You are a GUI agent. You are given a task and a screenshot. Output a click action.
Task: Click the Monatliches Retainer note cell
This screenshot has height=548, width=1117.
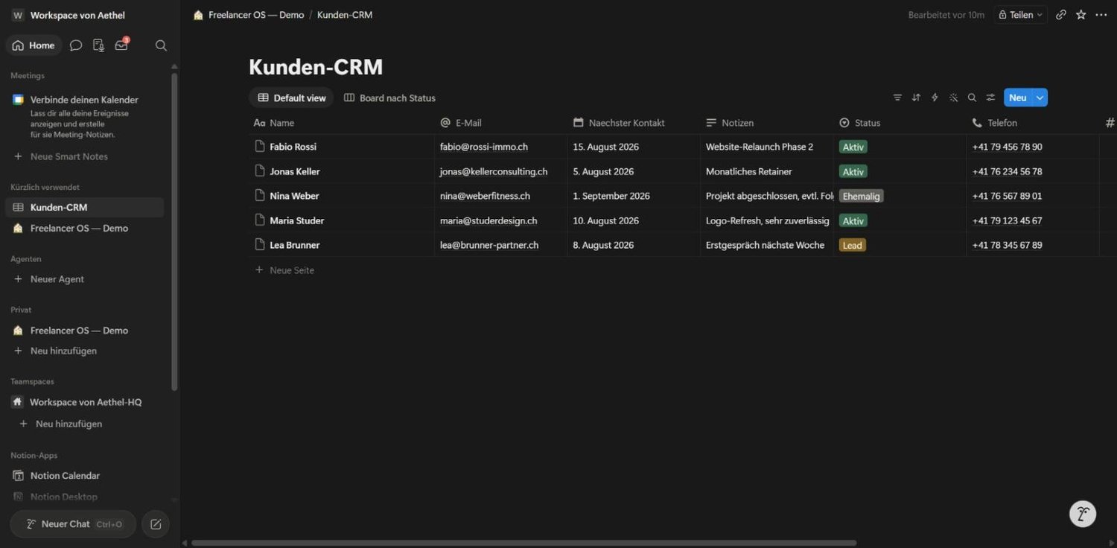767,171
